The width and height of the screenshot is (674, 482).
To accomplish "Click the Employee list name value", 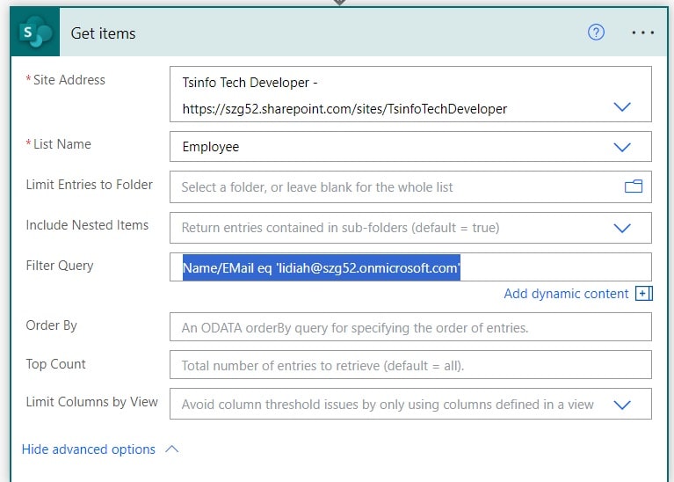I will coord(211,147).
